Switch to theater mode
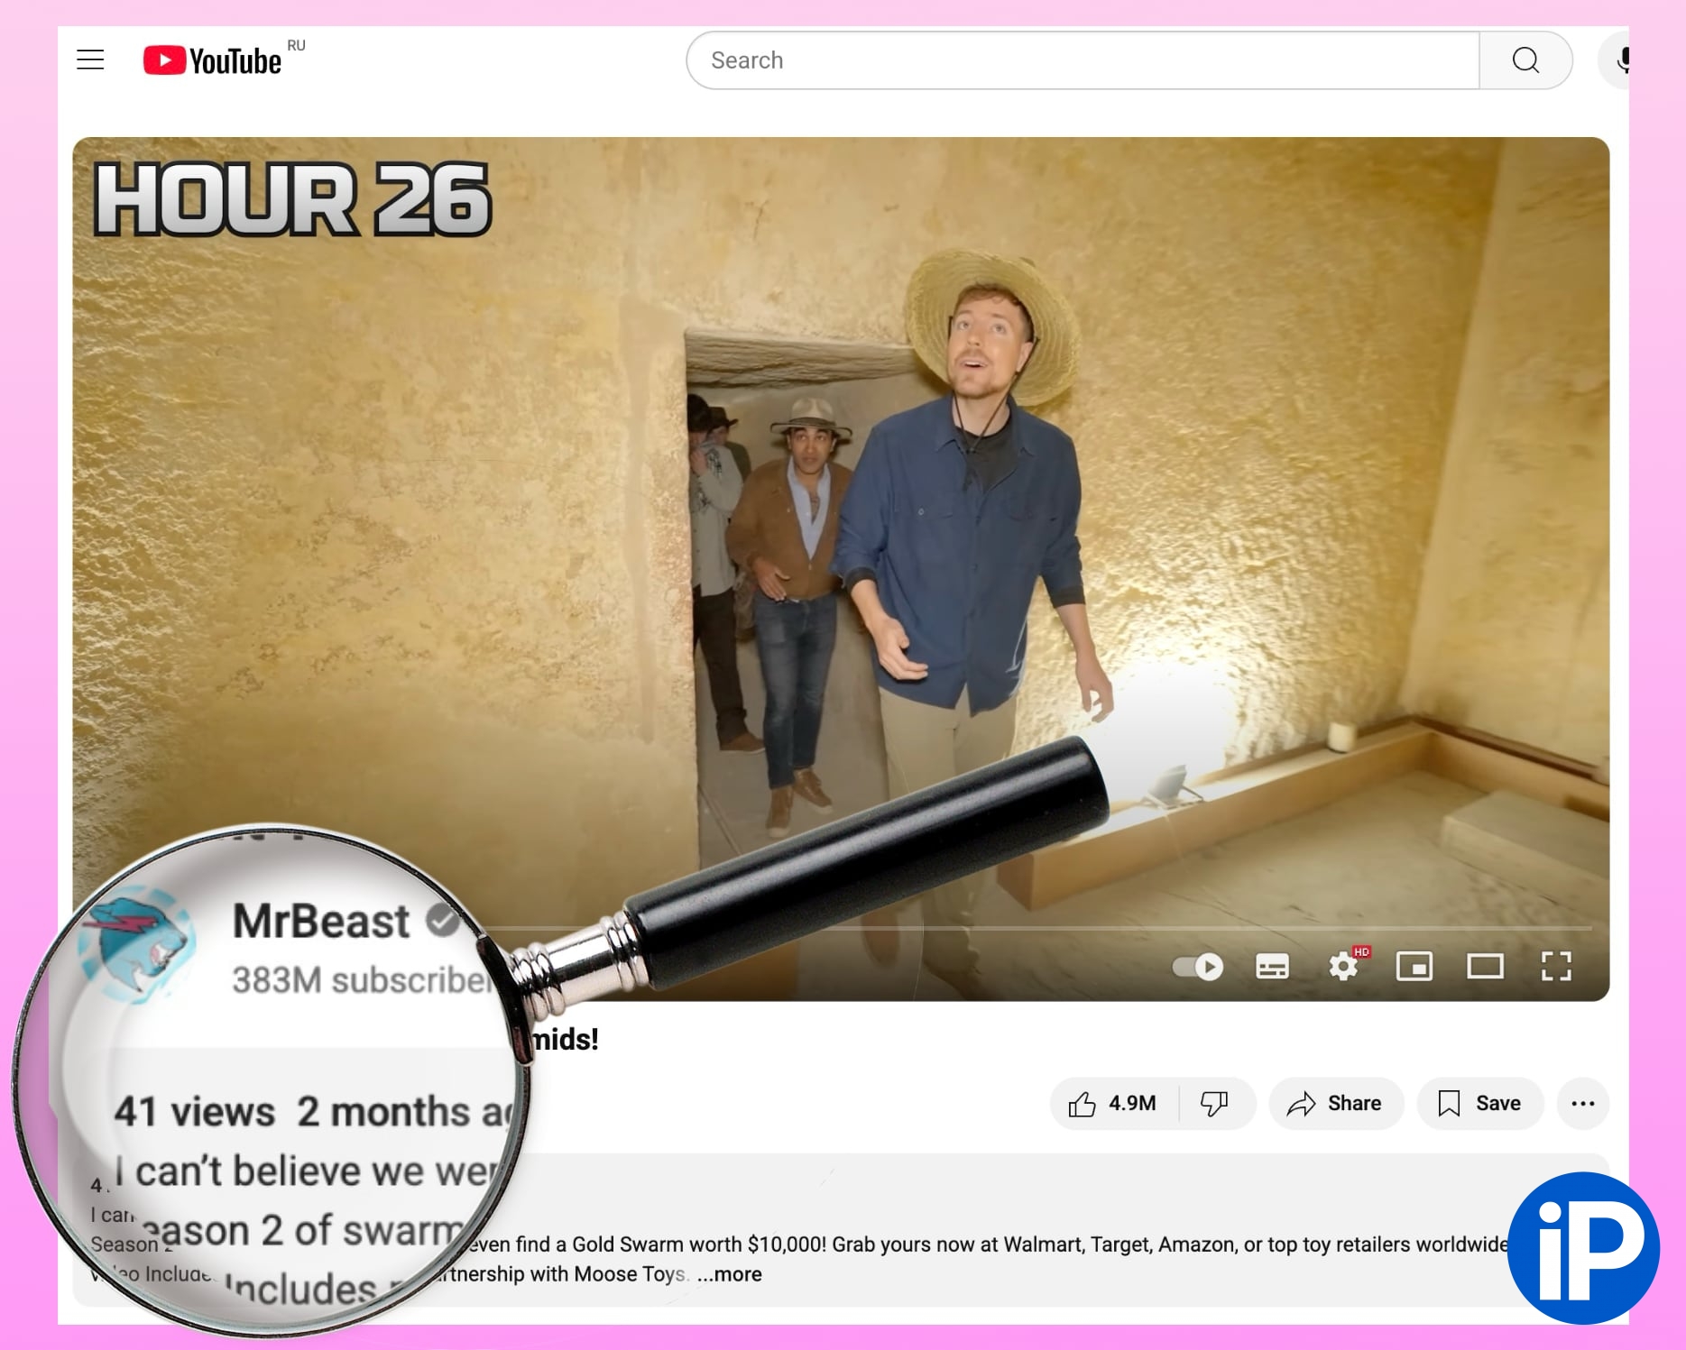The image size is (1686, 1350). point(1485,967)
